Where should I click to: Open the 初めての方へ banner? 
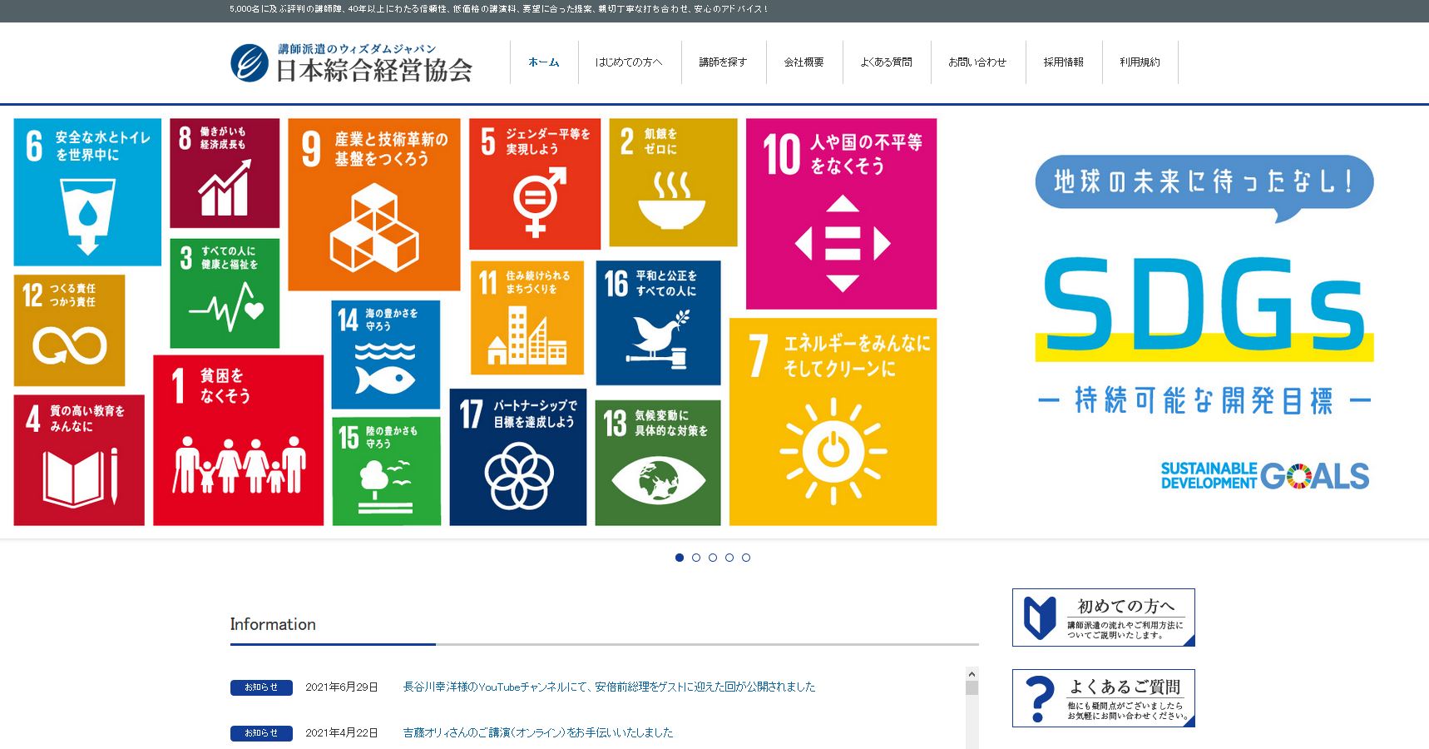[x=1104, y=618]
